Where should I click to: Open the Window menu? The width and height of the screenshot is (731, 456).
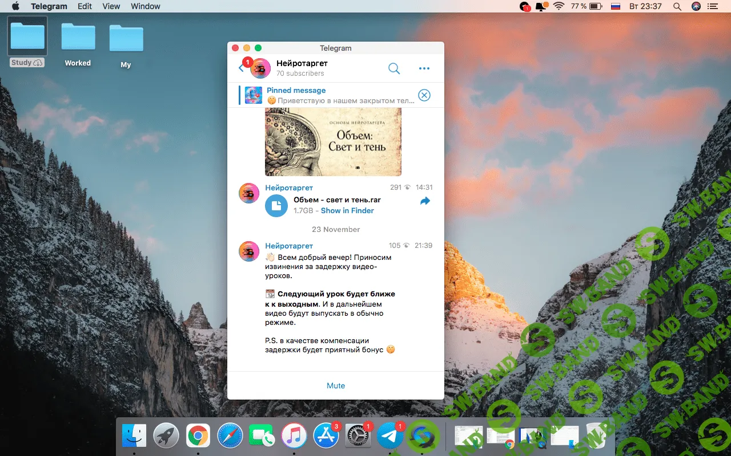pos(146,6)
